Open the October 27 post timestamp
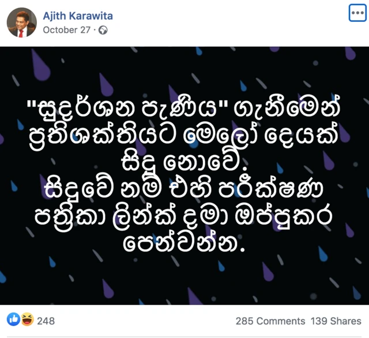 point(66,30)
